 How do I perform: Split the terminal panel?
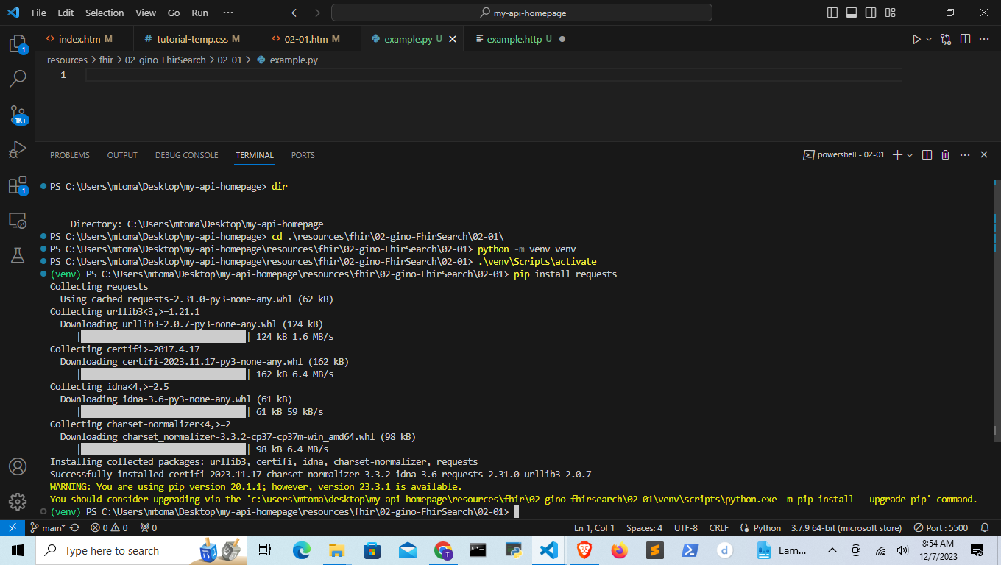tap(927, 155)
